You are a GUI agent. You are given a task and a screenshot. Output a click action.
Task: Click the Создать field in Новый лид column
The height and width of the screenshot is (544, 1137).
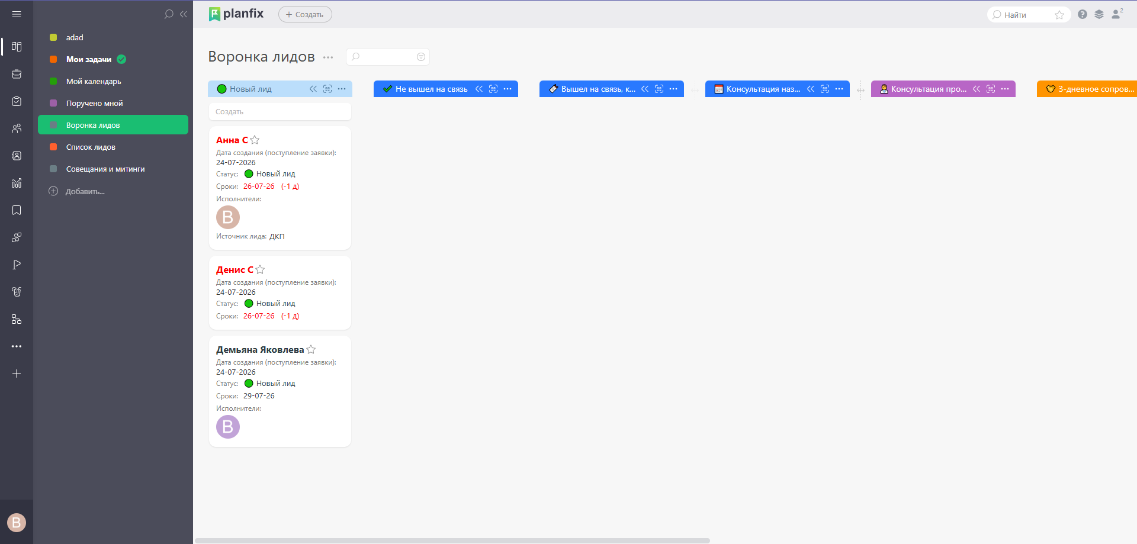tap(280, 111)
